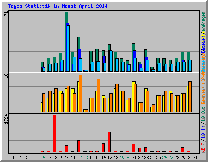
Task: Click day label '28' on the x-axis
Action: point(177,158)
